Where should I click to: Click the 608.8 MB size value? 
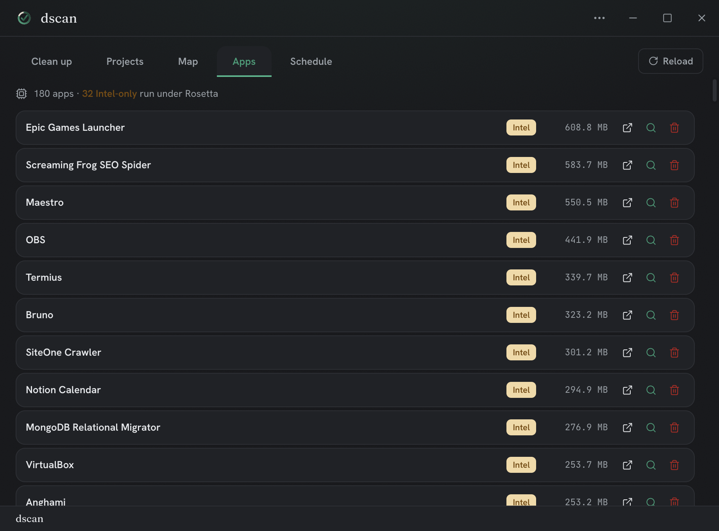(x=586, y=128)
